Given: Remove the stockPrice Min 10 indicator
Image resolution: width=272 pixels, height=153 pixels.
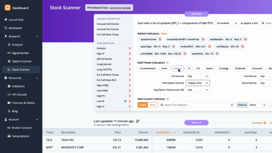Looking at the screenshot, I should [217, 54].
